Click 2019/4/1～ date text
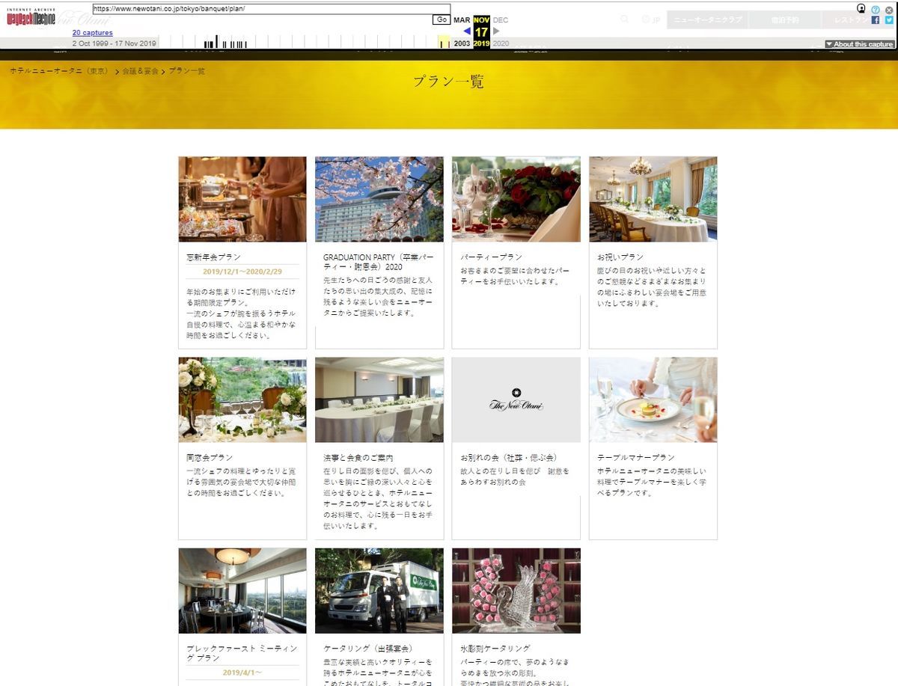 tap(242, 673)
